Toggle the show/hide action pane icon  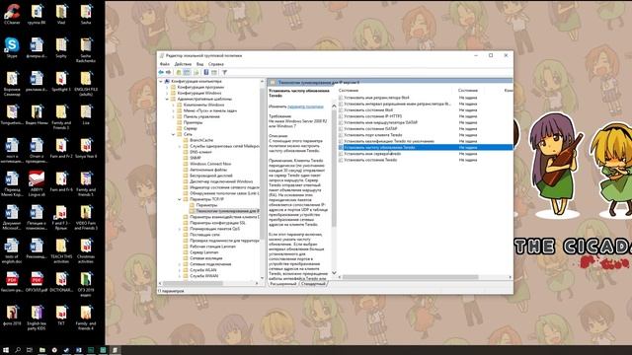coord(214,72)
